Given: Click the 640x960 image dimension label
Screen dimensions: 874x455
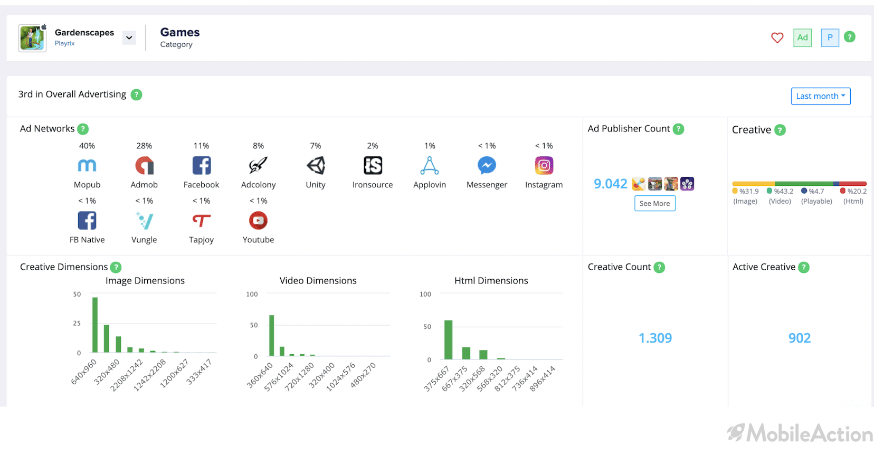Looking at the screenshot, I should 84,372.
